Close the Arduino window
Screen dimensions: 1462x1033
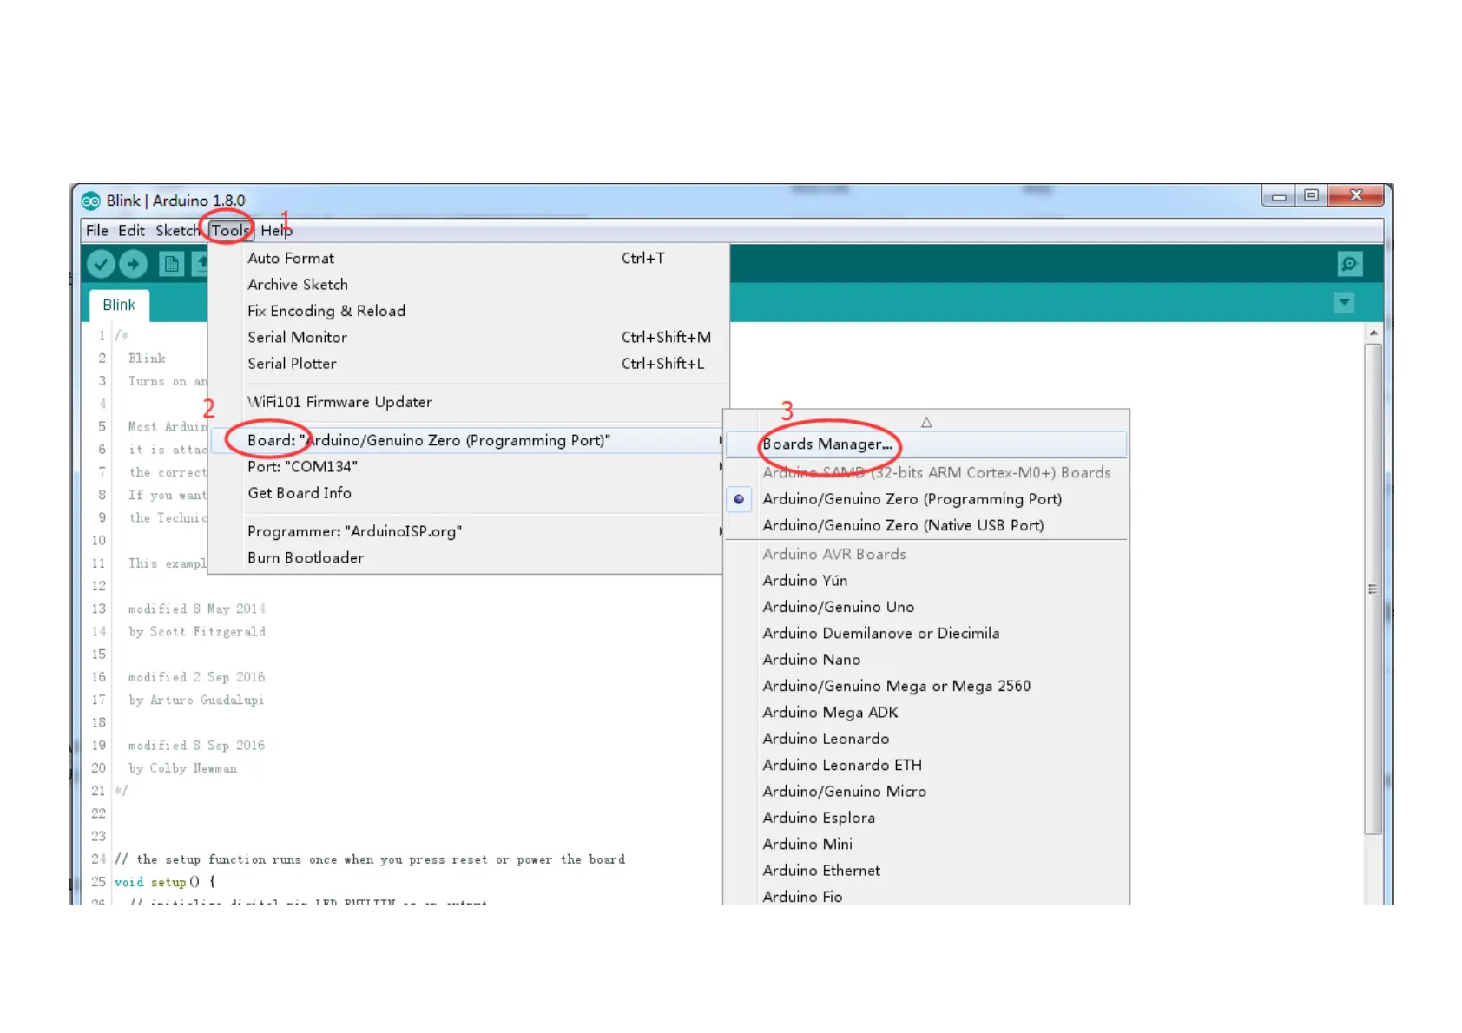1355,196
